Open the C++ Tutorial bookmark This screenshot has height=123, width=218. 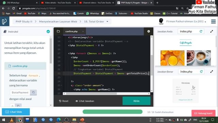[x=170, y=13]
